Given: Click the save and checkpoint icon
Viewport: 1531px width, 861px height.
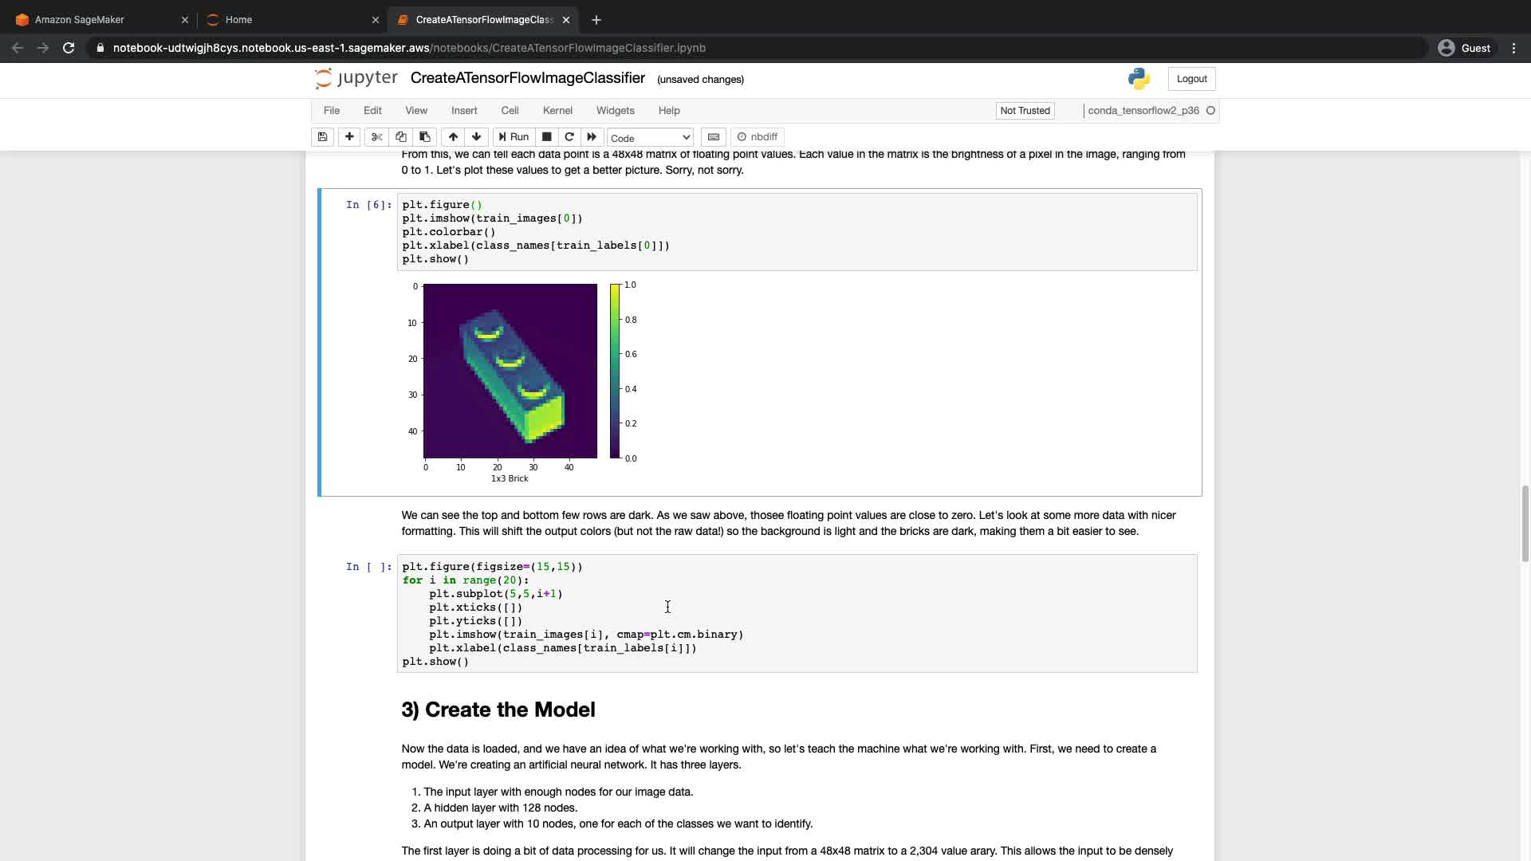Looking at the screenshot, I should tap(322, 137).
